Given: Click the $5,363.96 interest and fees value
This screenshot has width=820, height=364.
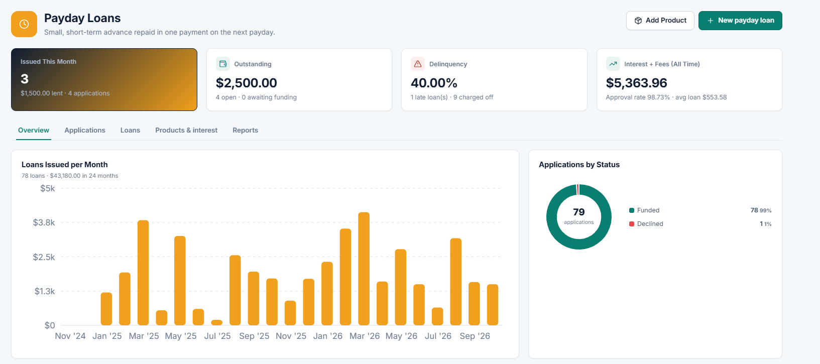Looking at the screenshot, I should pyautogui.click(x=637, y=83).
